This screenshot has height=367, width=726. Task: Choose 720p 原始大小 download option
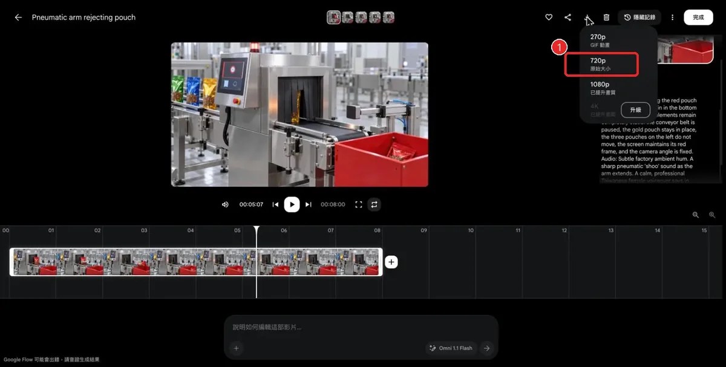(x=601, y=64)
